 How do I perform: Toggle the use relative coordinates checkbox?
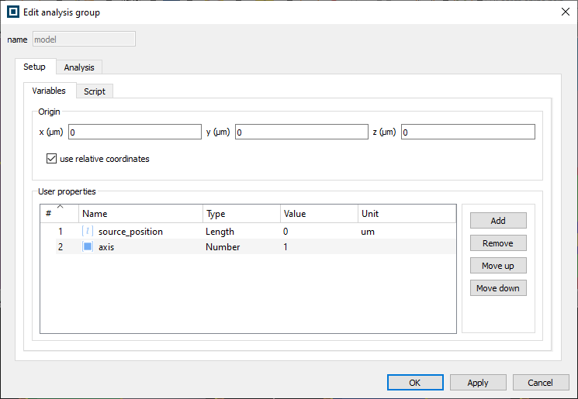pos(52,159)
